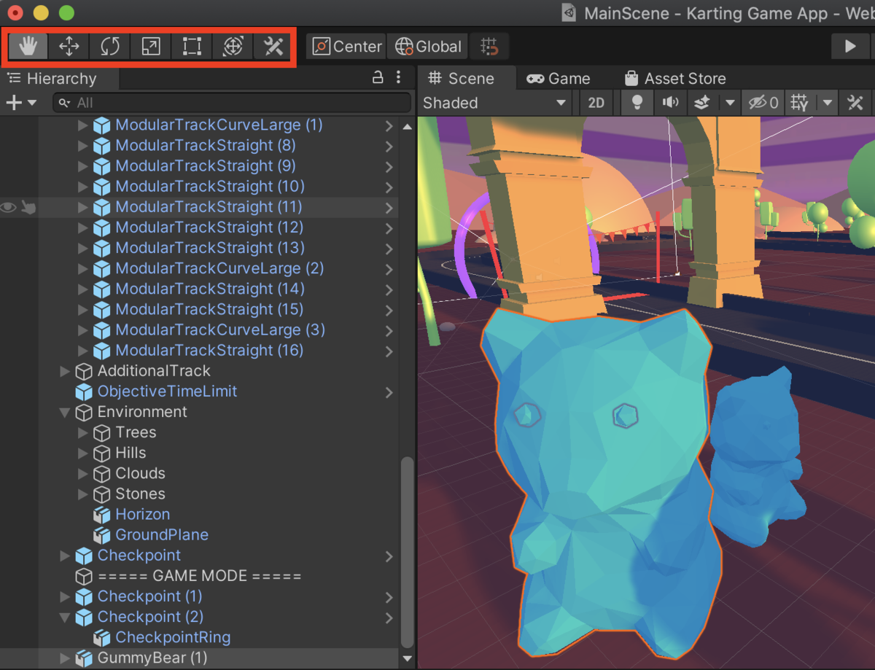
Task: Expand the Trees group
Action: (x=82, y=432)
